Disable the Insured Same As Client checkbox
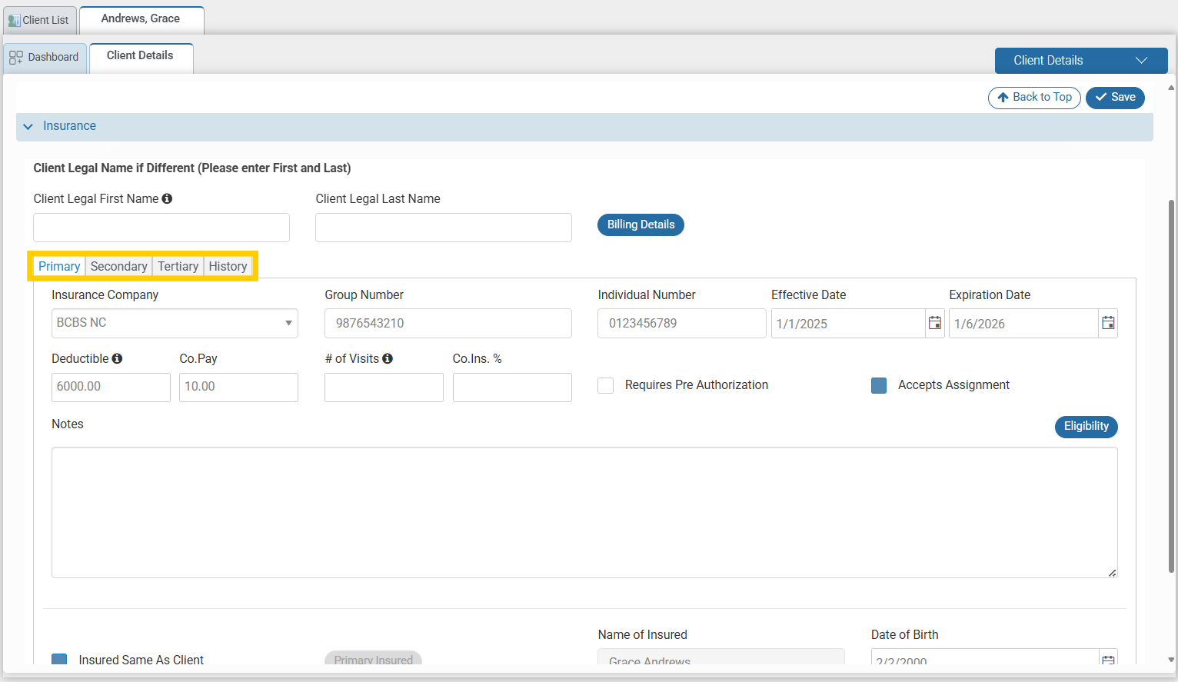The height and width of the screenshot is (682, 1178). tap(60, 660)
